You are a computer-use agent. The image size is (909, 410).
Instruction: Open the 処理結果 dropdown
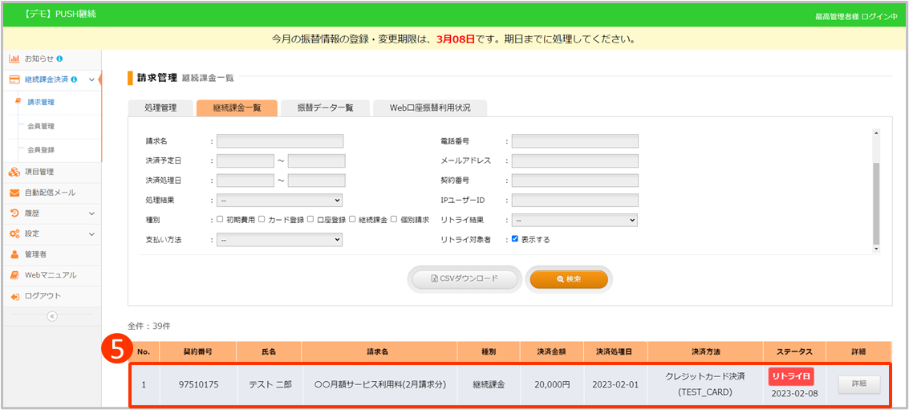point(279,200)
